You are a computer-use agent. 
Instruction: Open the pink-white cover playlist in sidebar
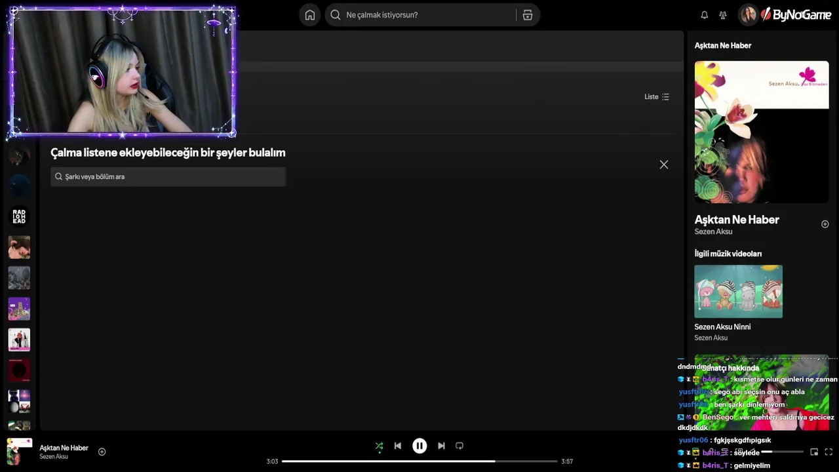point(19,340)
